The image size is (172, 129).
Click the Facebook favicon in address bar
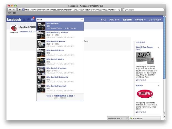pos(23,10)
